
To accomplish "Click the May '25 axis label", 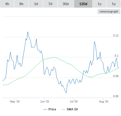I will coord(15,101).
